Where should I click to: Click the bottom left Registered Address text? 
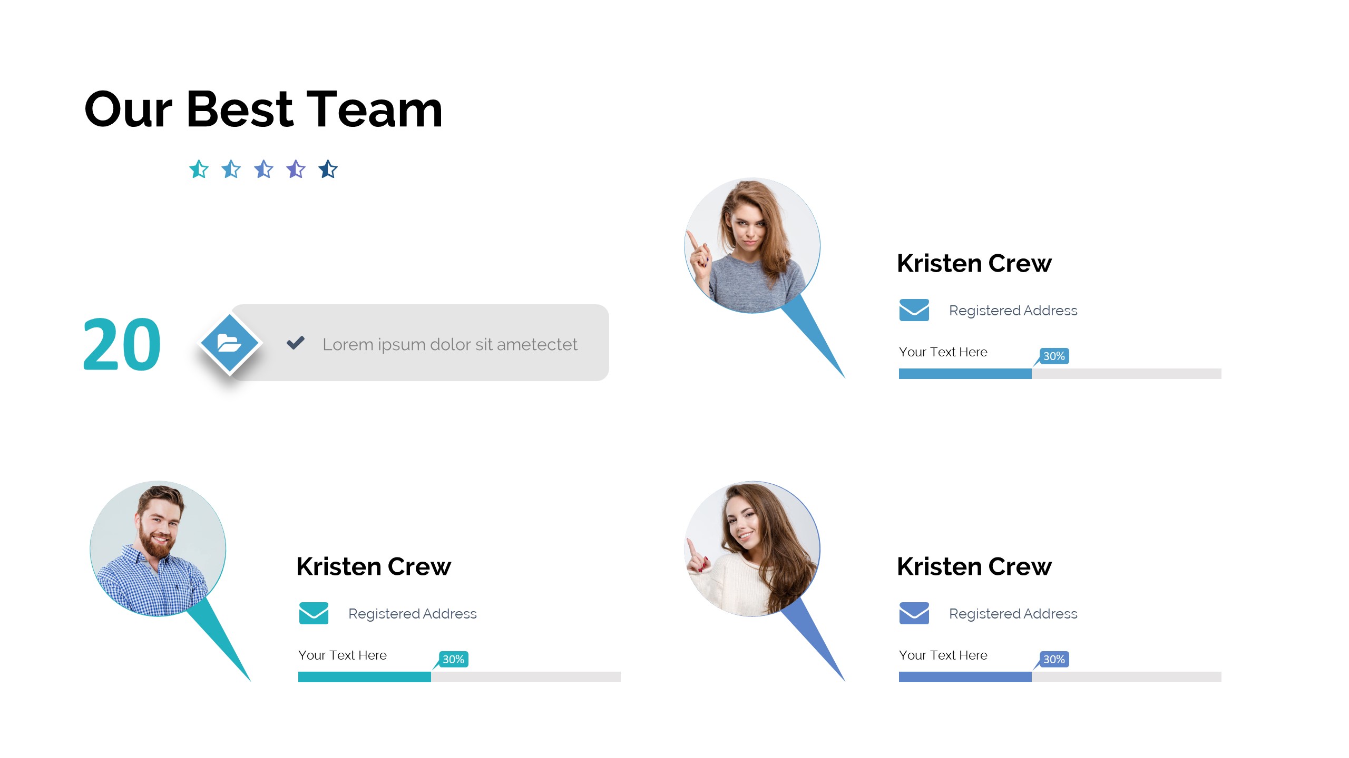coord(412,614)
